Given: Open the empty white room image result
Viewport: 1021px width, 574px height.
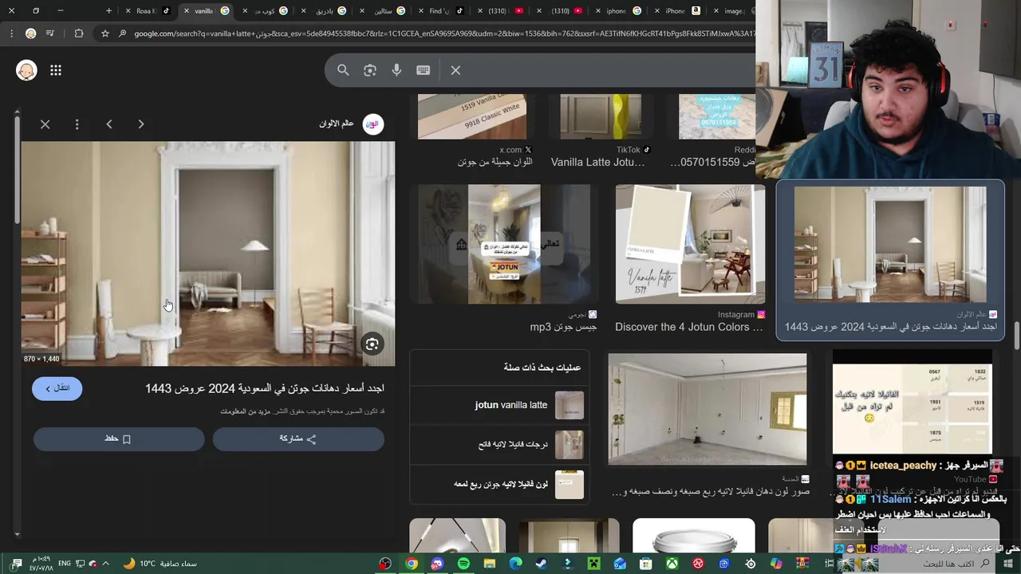Looking at the screenshot, I should [708, 409].
